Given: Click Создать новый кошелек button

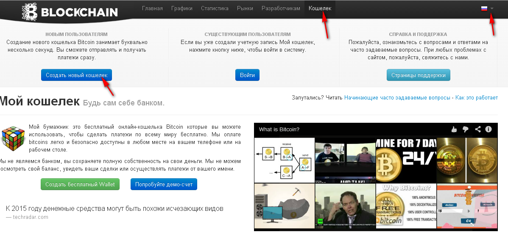Looking at the screenshot, I should 76,75.
